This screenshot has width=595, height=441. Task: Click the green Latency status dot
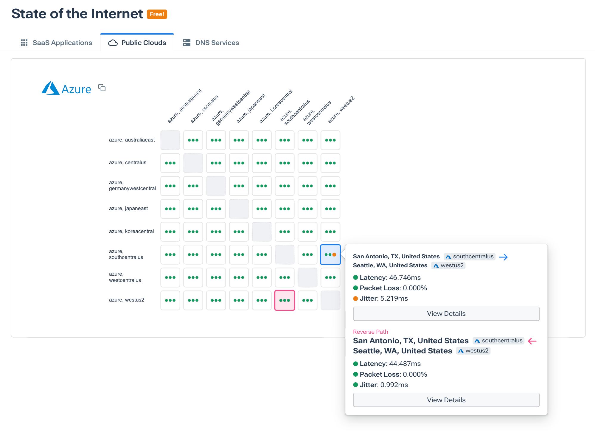click(x=355, y=277)
